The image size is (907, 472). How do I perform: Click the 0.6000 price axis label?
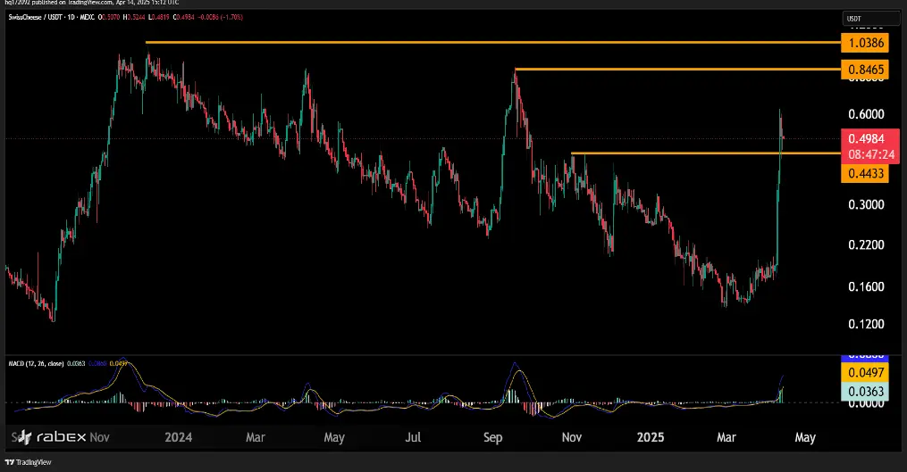866,114
